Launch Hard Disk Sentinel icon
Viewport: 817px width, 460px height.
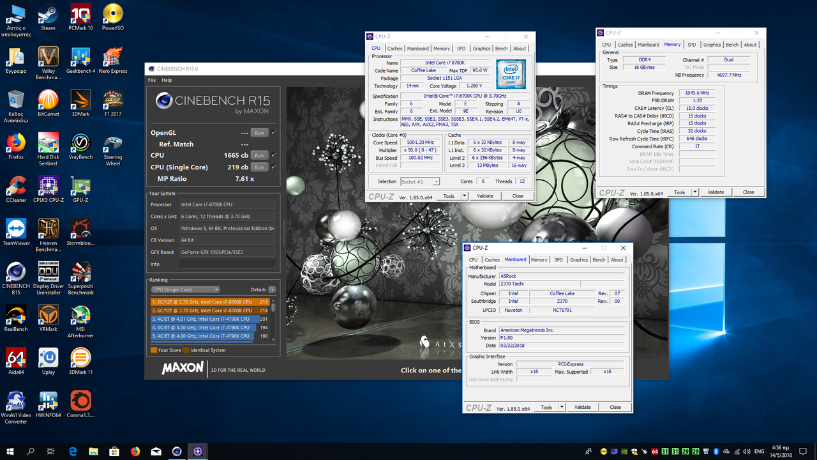point(48,149)
